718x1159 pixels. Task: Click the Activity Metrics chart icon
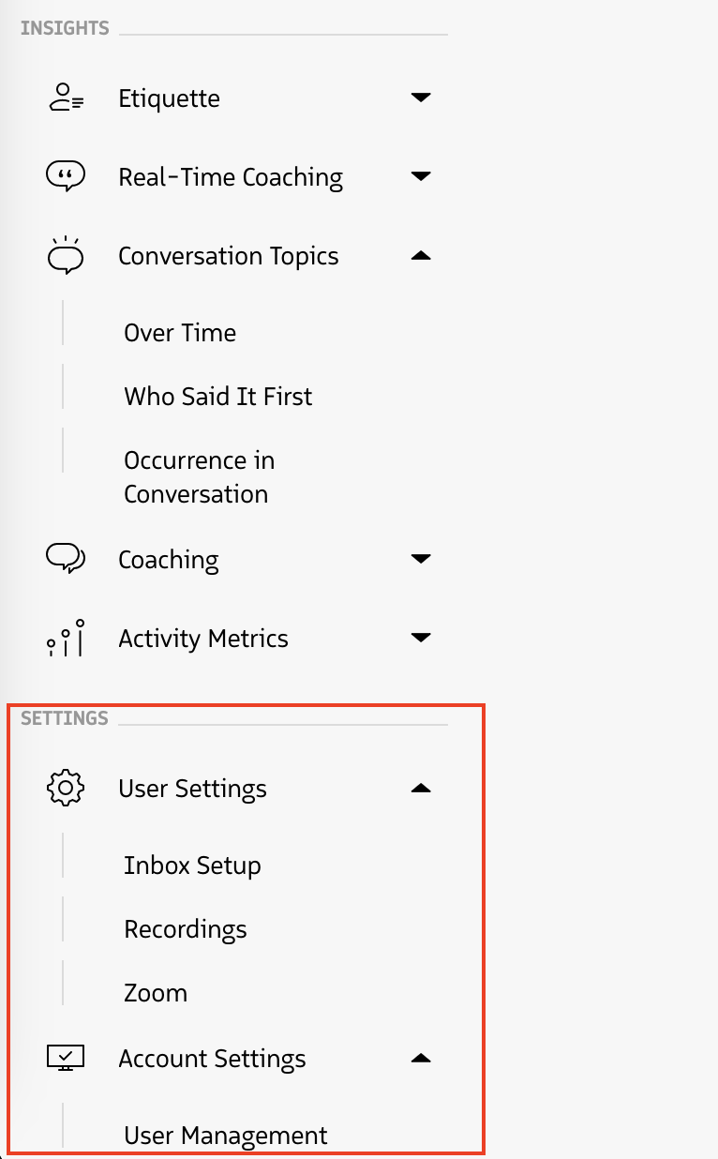[64, 638]
